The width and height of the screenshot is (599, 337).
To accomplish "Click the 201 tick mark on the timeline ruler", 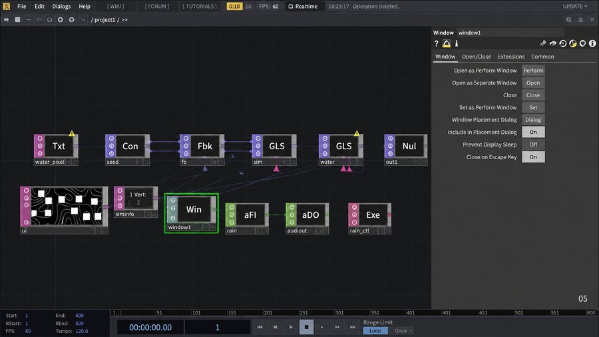I will coord(268,312).
